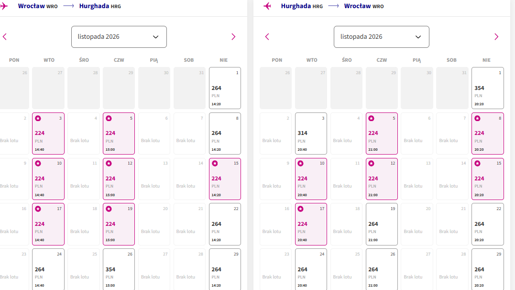Click the outbound Hurghada HRG destination label

pyautogui.click(x=100, y=6)
